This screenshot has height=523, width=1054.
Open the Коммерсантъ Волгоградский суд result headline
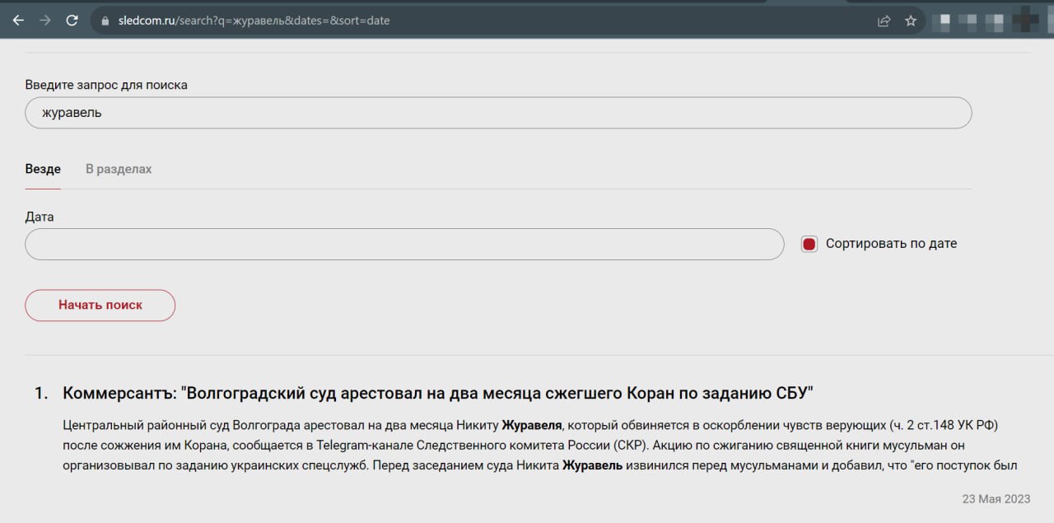click(438, 393)
